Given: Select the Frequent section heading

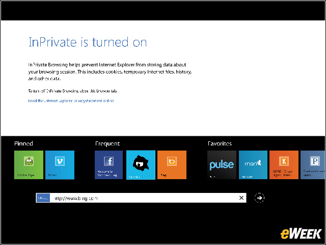Looking at the screenshot, I should point(107,144).
